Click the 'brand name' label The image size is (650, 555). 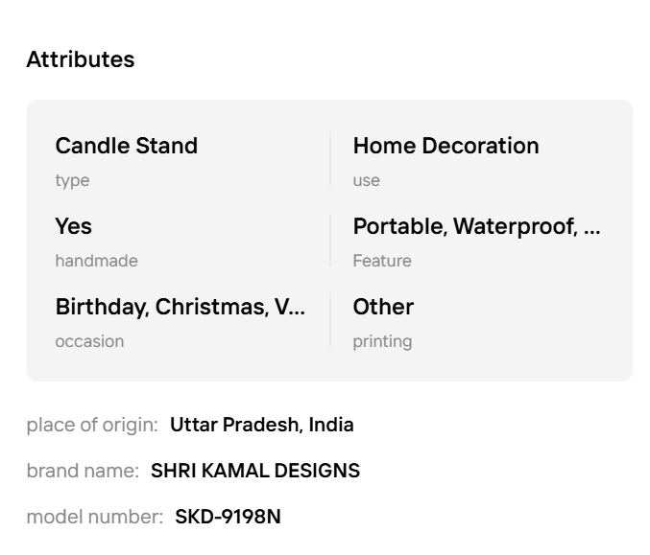82,471
